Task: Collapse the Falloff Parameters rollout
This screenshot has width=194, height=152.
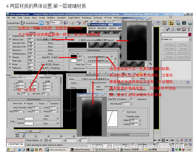Action: coord(93,50)
